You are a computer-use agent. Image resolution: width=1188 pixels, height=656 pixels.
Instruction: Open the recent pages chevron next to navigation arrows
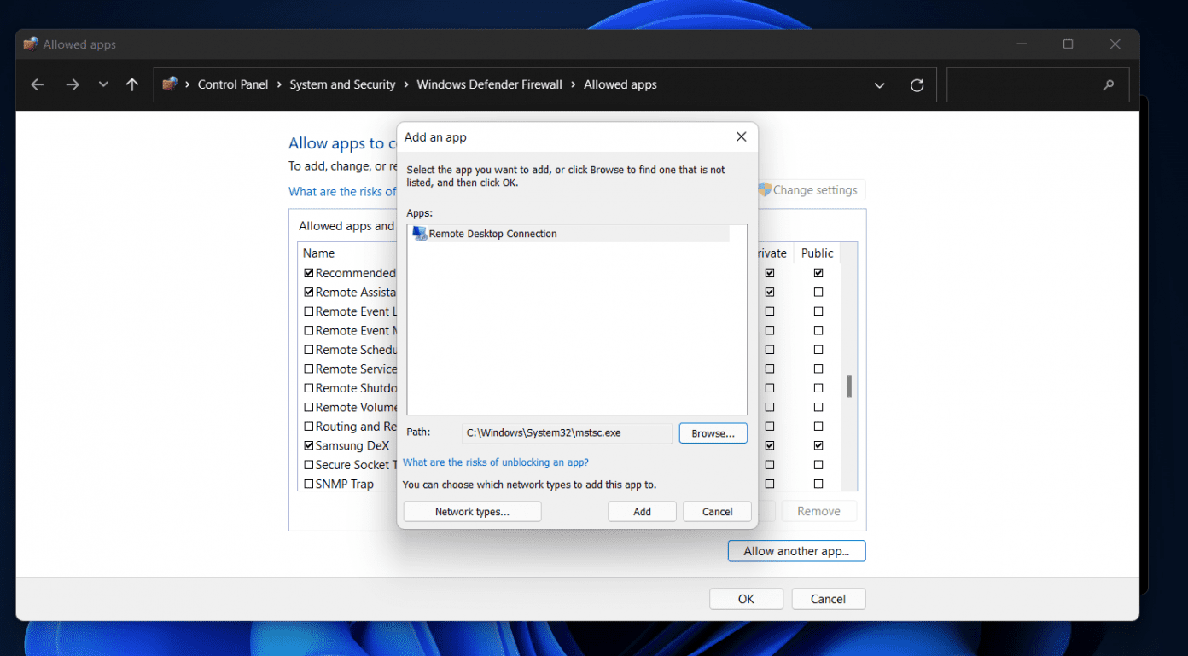point(102,84)
